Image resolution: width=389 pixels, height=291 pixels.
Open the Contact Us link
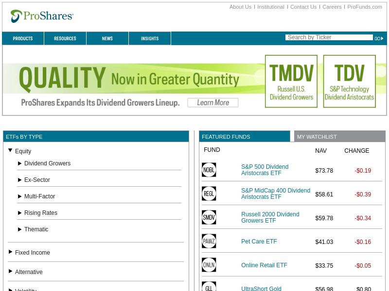pyautogui.click(x=303, y=7)
